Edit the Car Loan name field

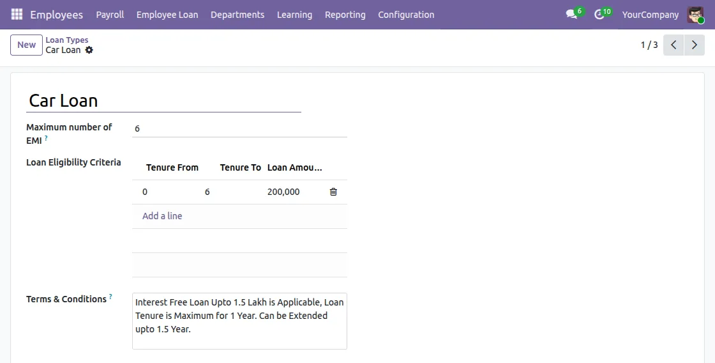tap(163, 100)
